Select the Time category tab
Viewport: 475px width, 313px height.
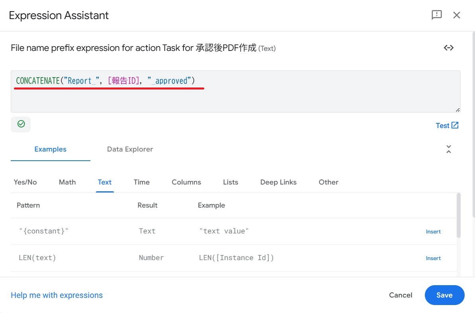[141, 182]
